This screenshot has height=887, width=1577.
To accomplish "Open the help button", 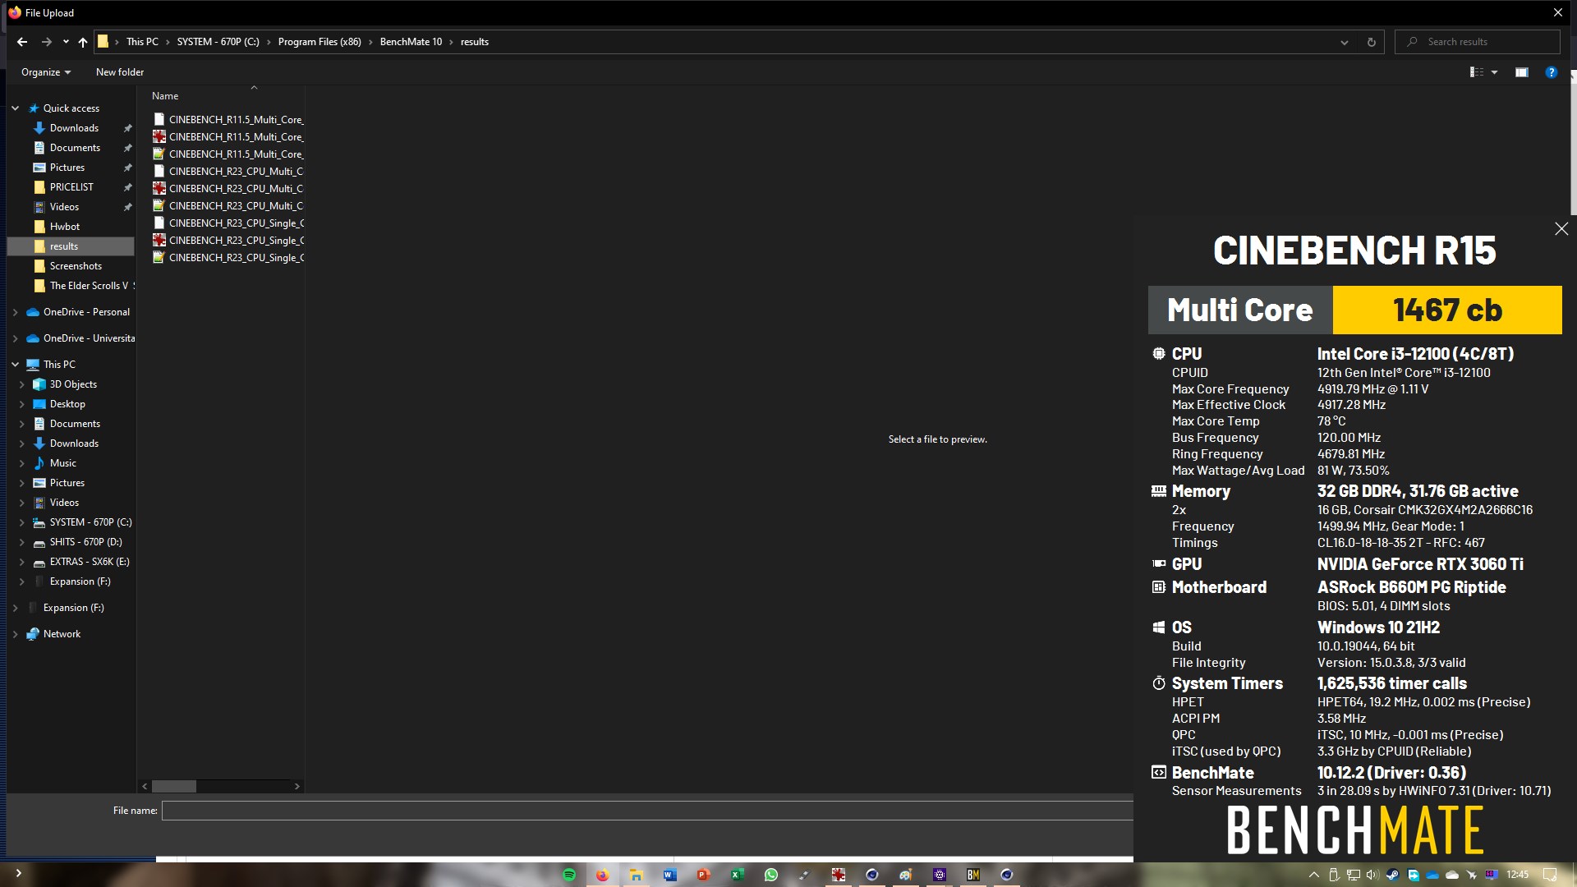I will [x=1551, y=72].
